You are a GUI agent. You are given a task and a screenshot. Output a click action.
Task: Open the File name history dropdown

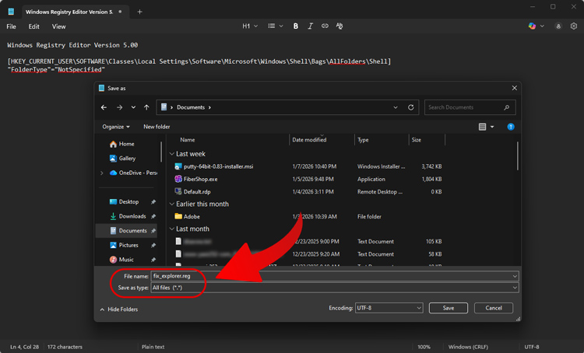coord(515,276)
